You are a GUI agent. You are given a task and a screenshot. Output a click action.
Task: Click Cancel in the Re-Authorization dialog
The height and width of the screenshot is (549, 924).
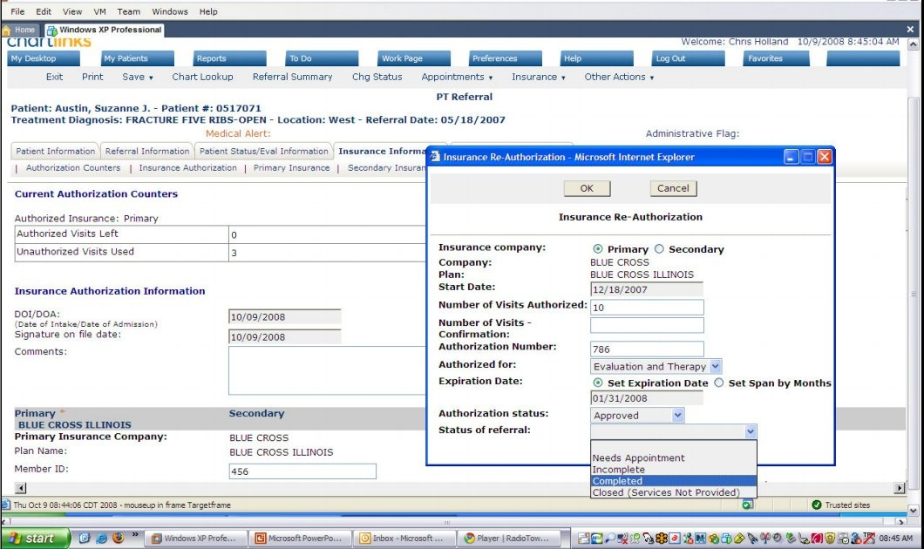click(673, 188)
